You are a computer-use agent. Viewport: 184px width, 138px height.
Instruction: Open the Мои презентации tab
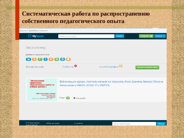(x=35, y=67)
